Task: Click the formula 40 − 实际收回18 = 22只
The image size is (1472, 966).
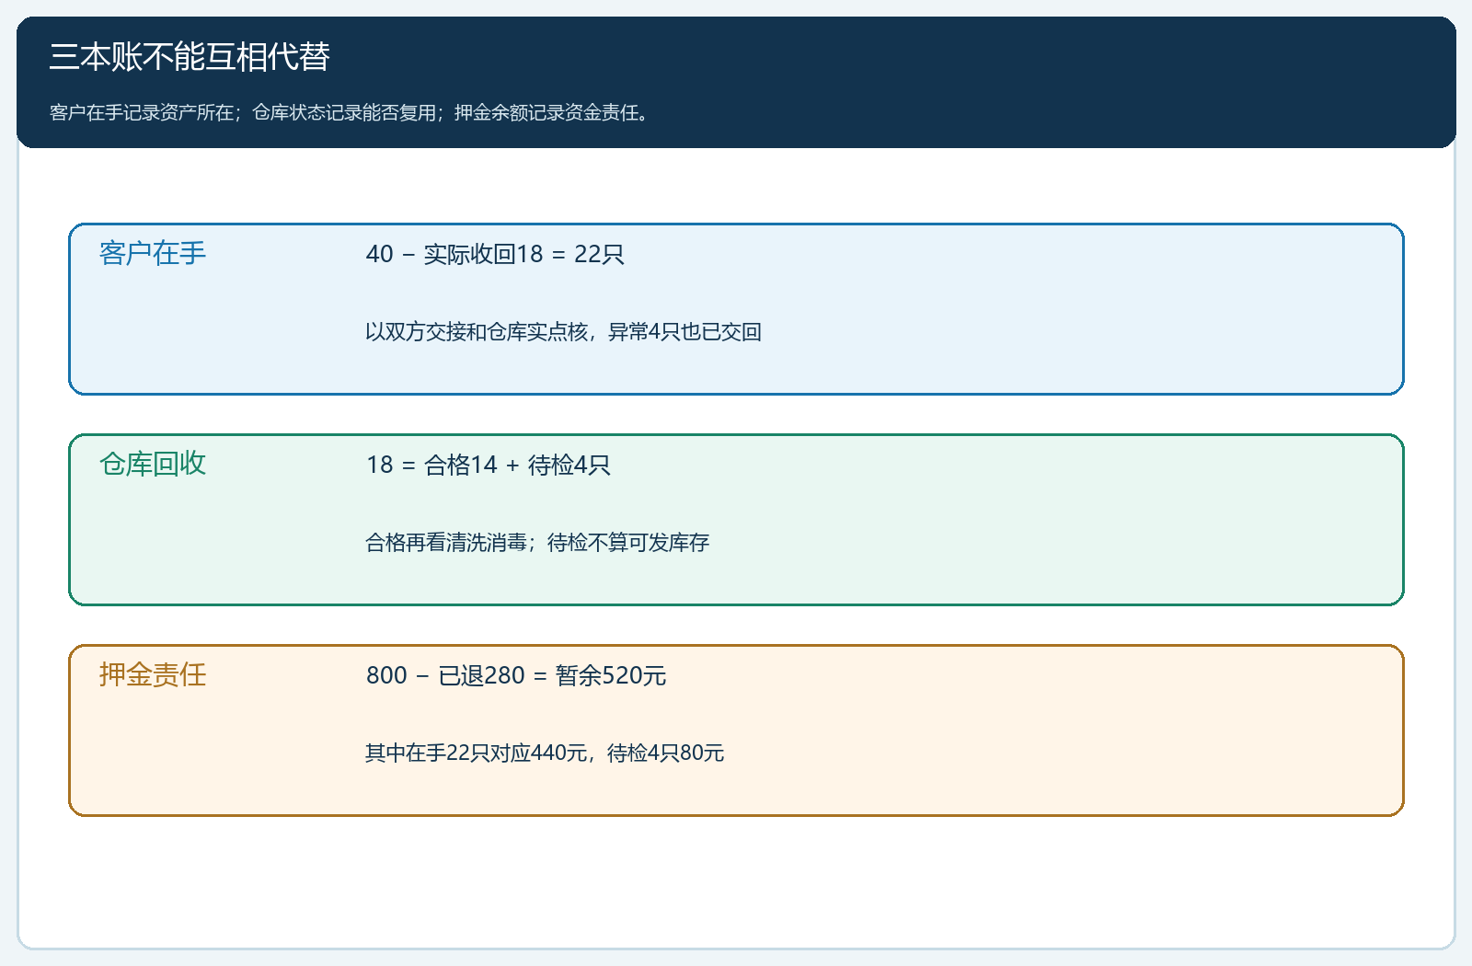Action: click(x=495, y=254)
